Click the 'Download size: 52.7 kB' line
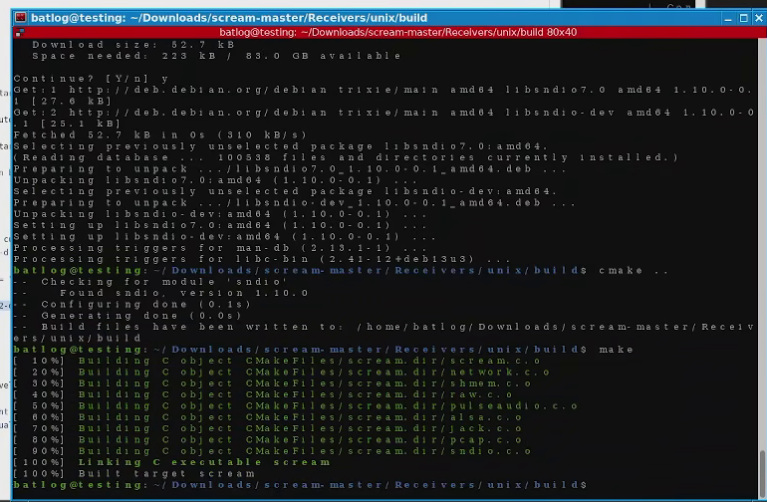This screenshot has width=767, height=502. click(x=133, y=45)
